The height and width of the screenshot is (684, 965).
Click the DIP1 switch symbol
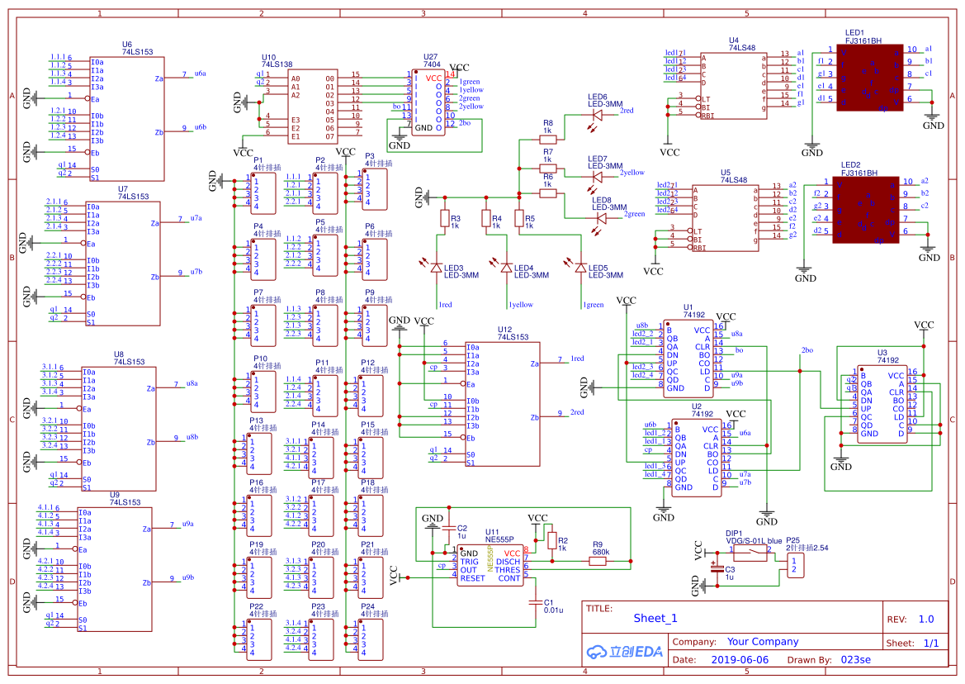tap(750, 553)
